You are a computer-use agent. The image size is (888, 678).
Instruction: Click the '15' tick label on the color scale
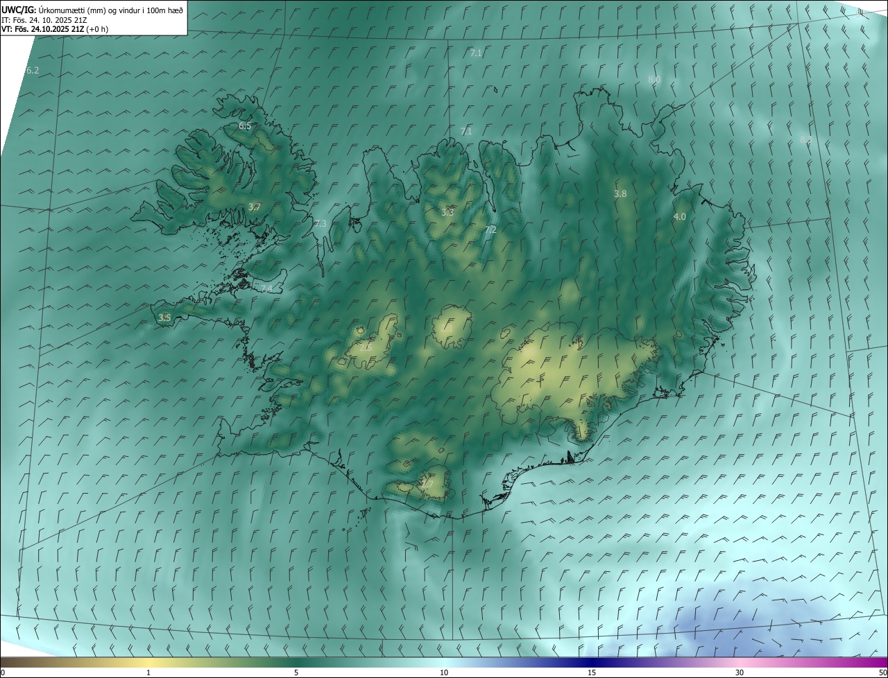592,672
